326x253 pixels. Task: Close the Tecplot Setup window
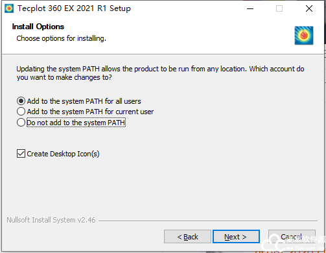[309, 8]
